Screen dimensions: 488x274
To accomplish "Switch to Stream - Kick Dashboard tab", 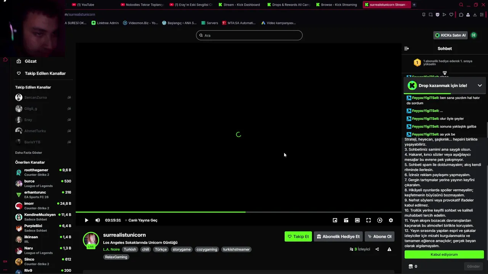I will coord(239,5).
